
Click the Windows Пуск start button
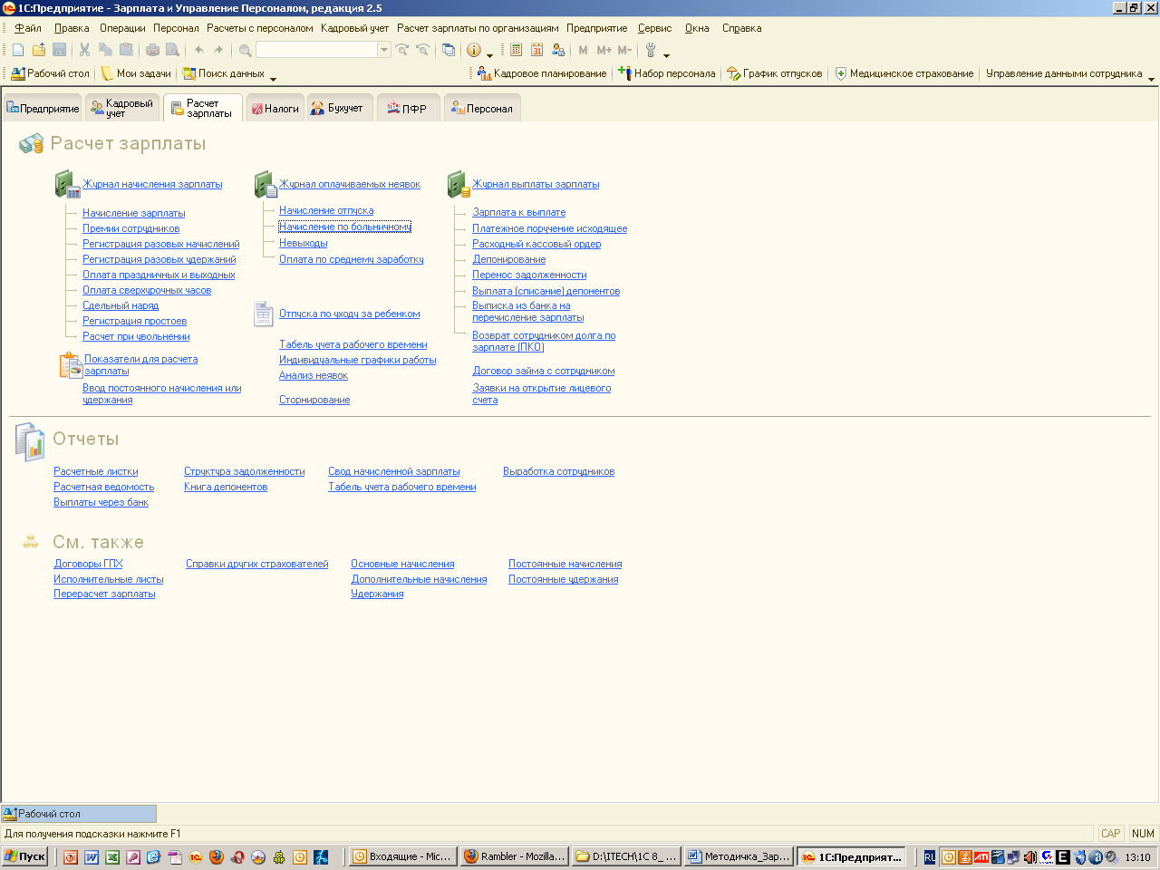coord(24,856)
